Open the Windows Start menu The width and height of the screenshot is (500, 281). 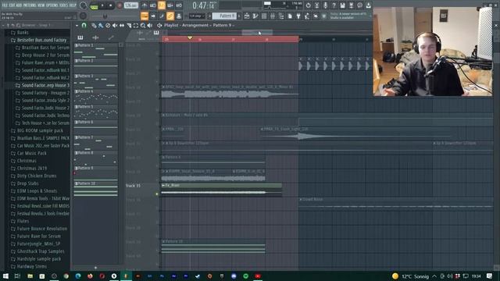point(5,276)
